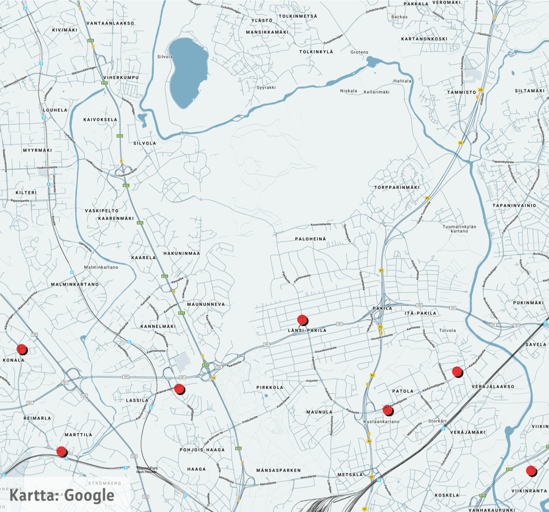Select the Niskala label
Viewport: 549px width, 512px height.
pos(349,91)
